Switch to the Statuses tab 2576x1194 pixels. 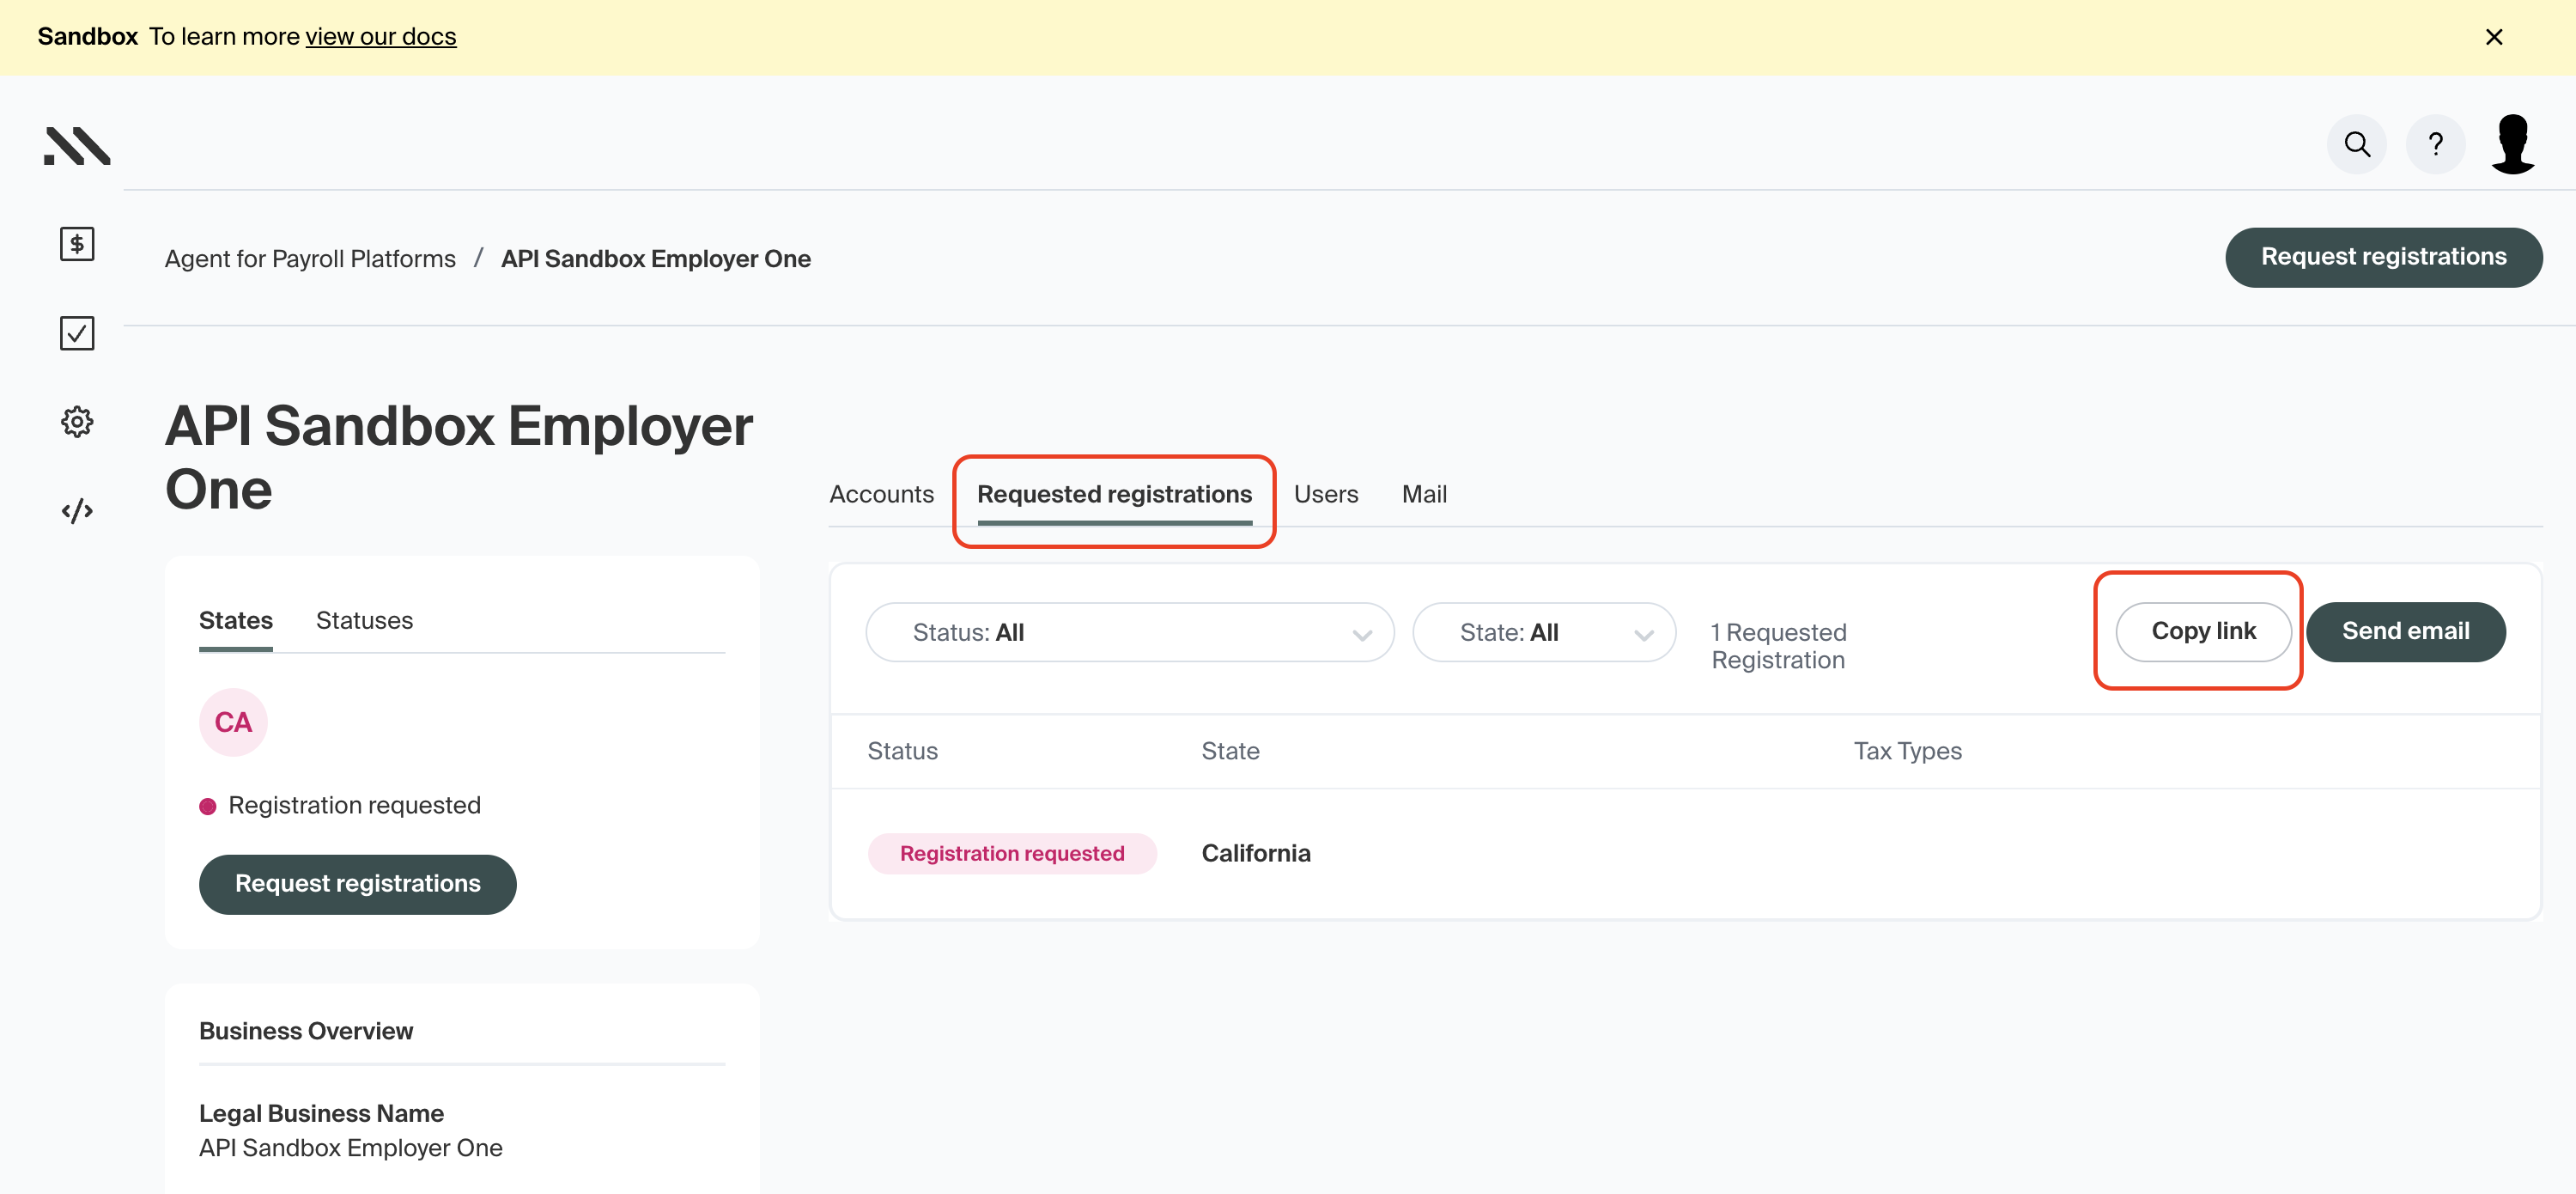click(x=364, y=620)
